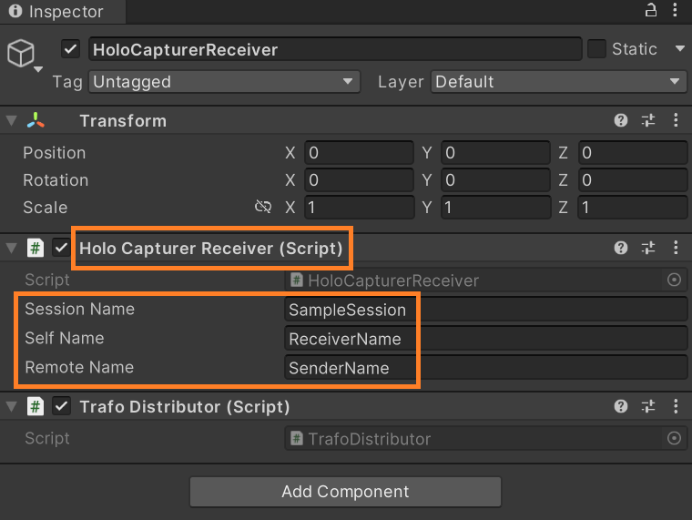Screen dimensions: 692x520
Task: Toggle the HoloCapturerReceiver object active checkbox
Action: pos(71,49)
